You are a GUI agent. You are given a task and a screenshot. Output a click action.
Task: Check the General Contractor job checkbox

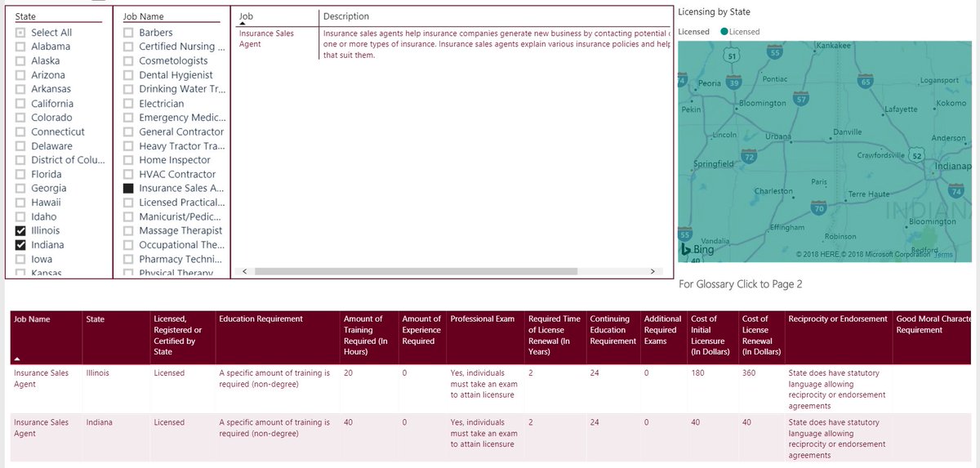128,132
